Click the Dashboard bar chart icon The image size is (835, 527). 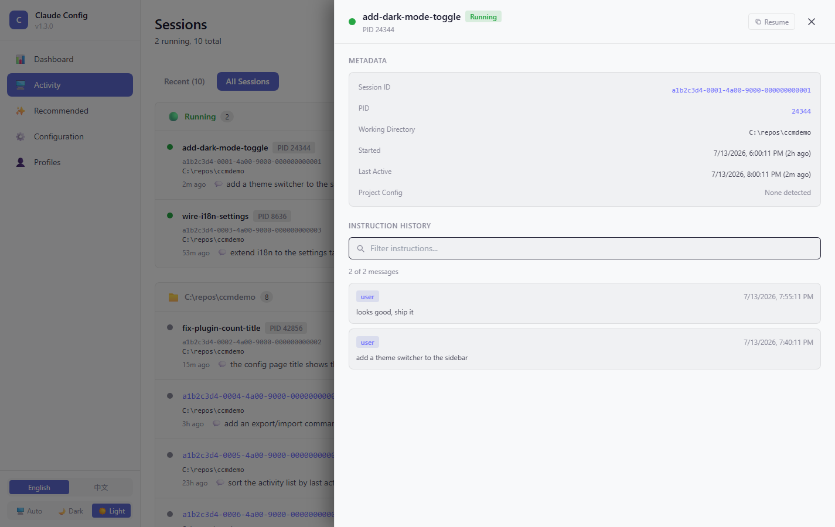click(21, 59)
